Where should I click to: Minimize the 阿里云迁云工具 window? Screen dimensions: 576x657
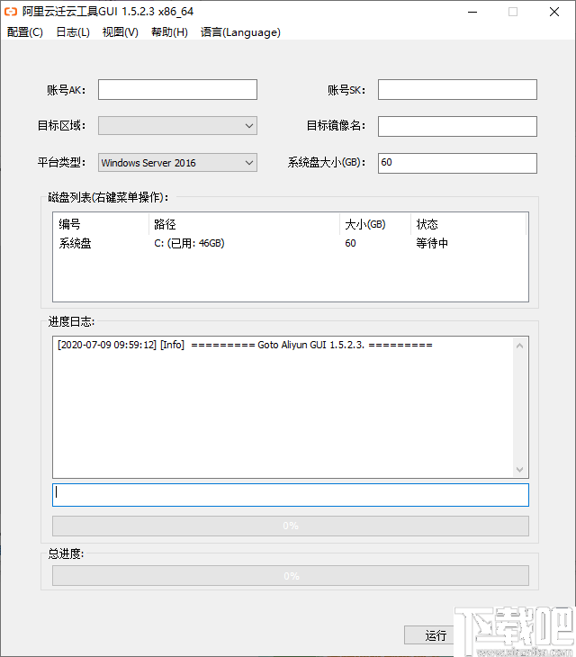472,13
